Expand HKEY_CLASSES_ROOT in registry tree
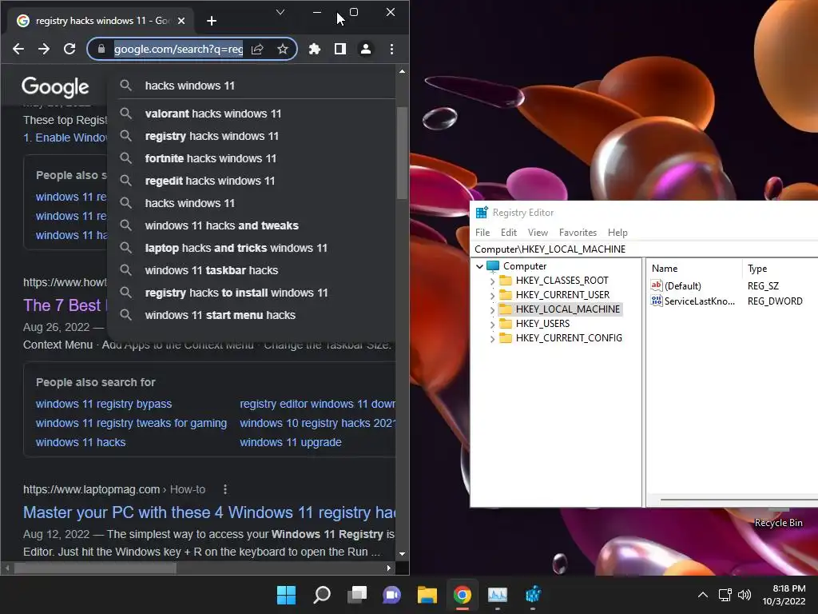The width and height of the screenshot is (818, 614). [x=492, y=281]
